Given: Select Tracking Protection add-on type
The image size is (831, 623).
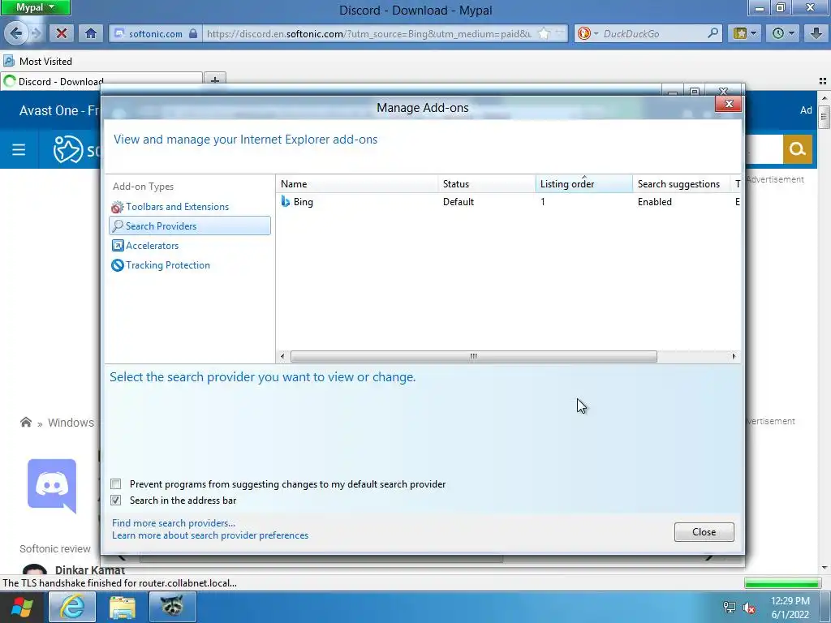Looking at the screenshot, I should 167,265.
